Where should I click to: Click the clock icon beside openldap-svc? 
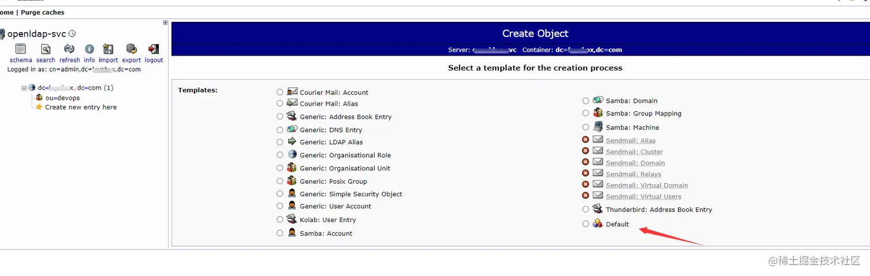(72, 34)
